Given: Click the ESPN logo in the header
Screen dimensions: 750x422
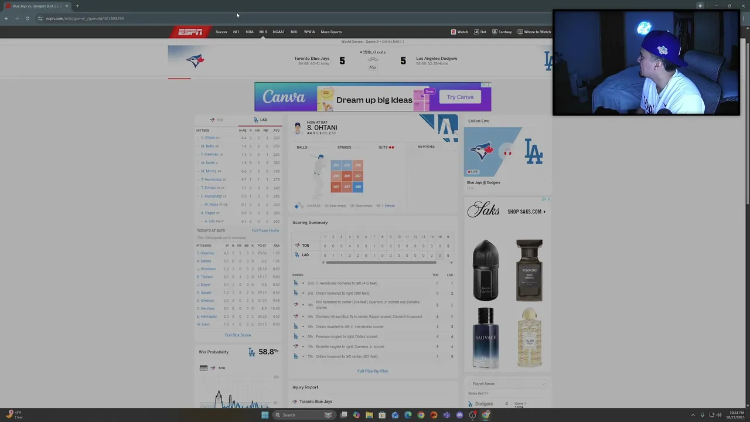Looking at the screenshot, I should click(x=190, y=32).
